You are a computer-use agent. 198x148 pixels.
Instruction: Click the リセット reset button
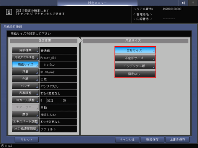[26, 140]
